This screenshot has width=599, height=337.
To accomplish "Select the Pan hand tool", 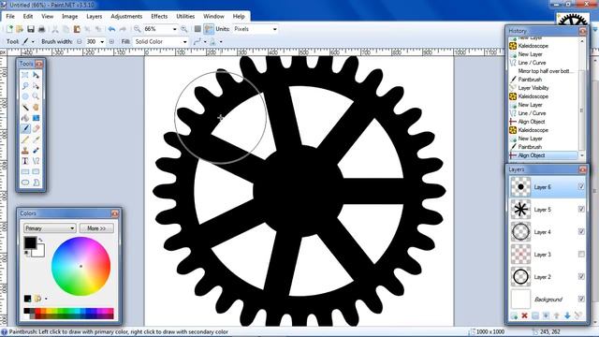I will [36, 107].
